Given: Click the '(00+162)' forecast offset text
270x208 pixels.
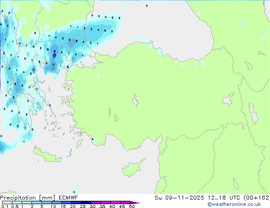Looking at the screenshot, I should pos(256,198).
